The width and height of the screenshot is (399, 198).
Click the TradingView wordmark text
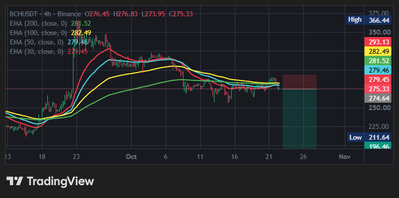click(x=61, y=181)
